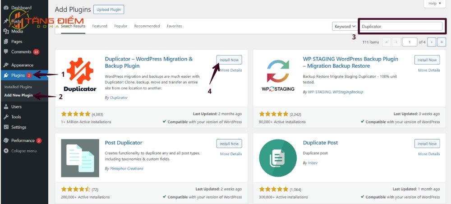451x204 pixels.
Task: Open the author link Duplicator
Action: (119, 98)
